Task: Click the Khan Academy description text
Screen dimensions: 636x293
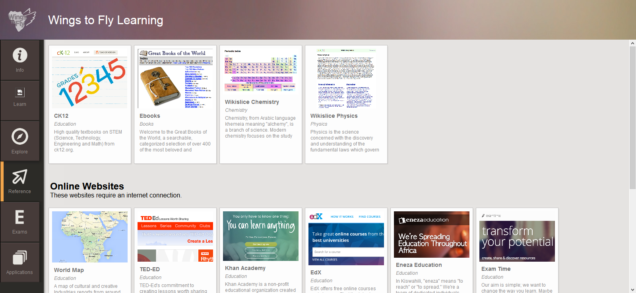Action: [x=260, y=287]
